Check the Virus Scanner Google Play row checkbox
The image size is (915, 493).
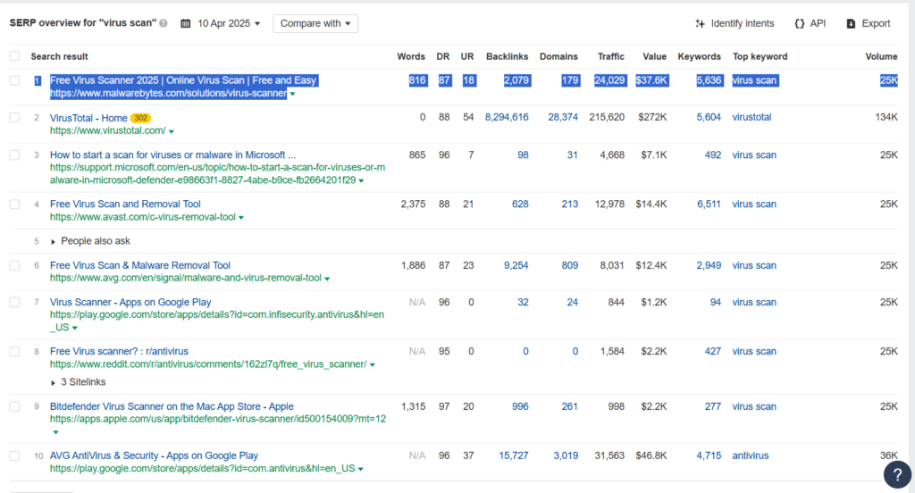pos(14,302)
